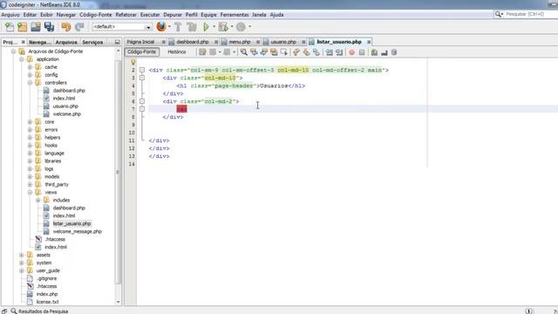Switch to the dashboard.php tab
558x314 pixels.
tap(192, 42)
